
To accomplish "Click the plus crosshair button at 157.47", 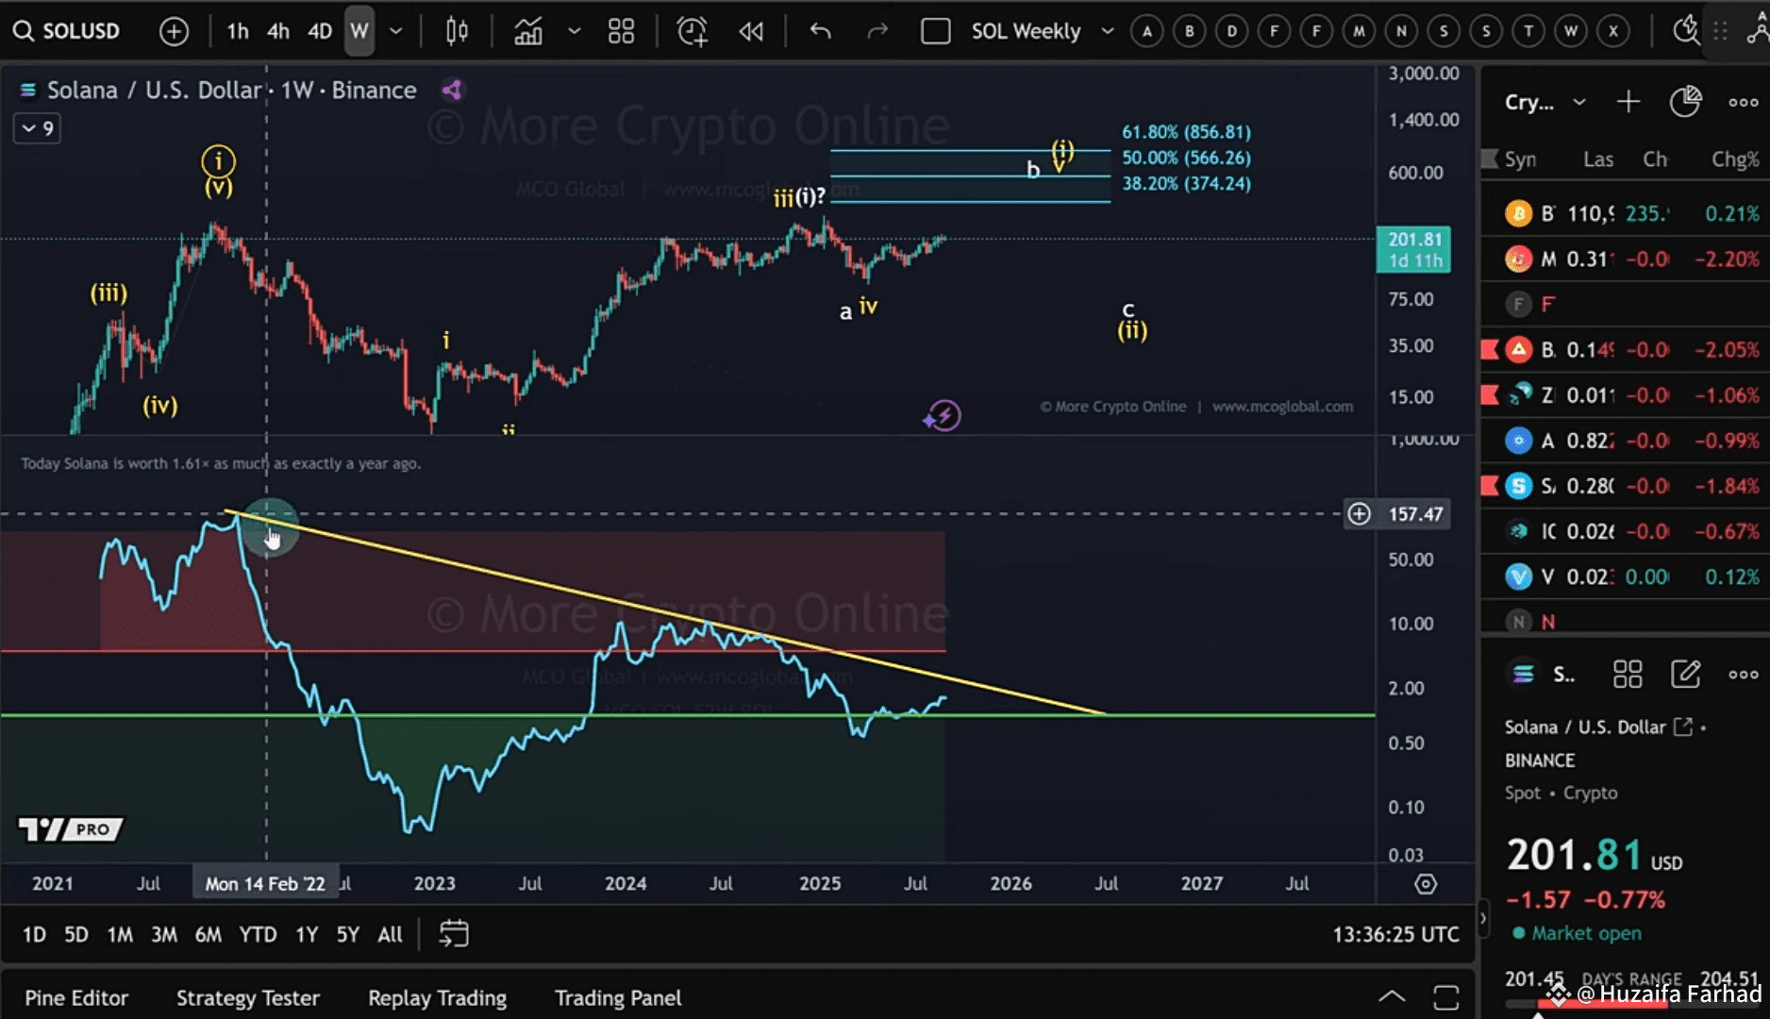I will click(1359, 513).
